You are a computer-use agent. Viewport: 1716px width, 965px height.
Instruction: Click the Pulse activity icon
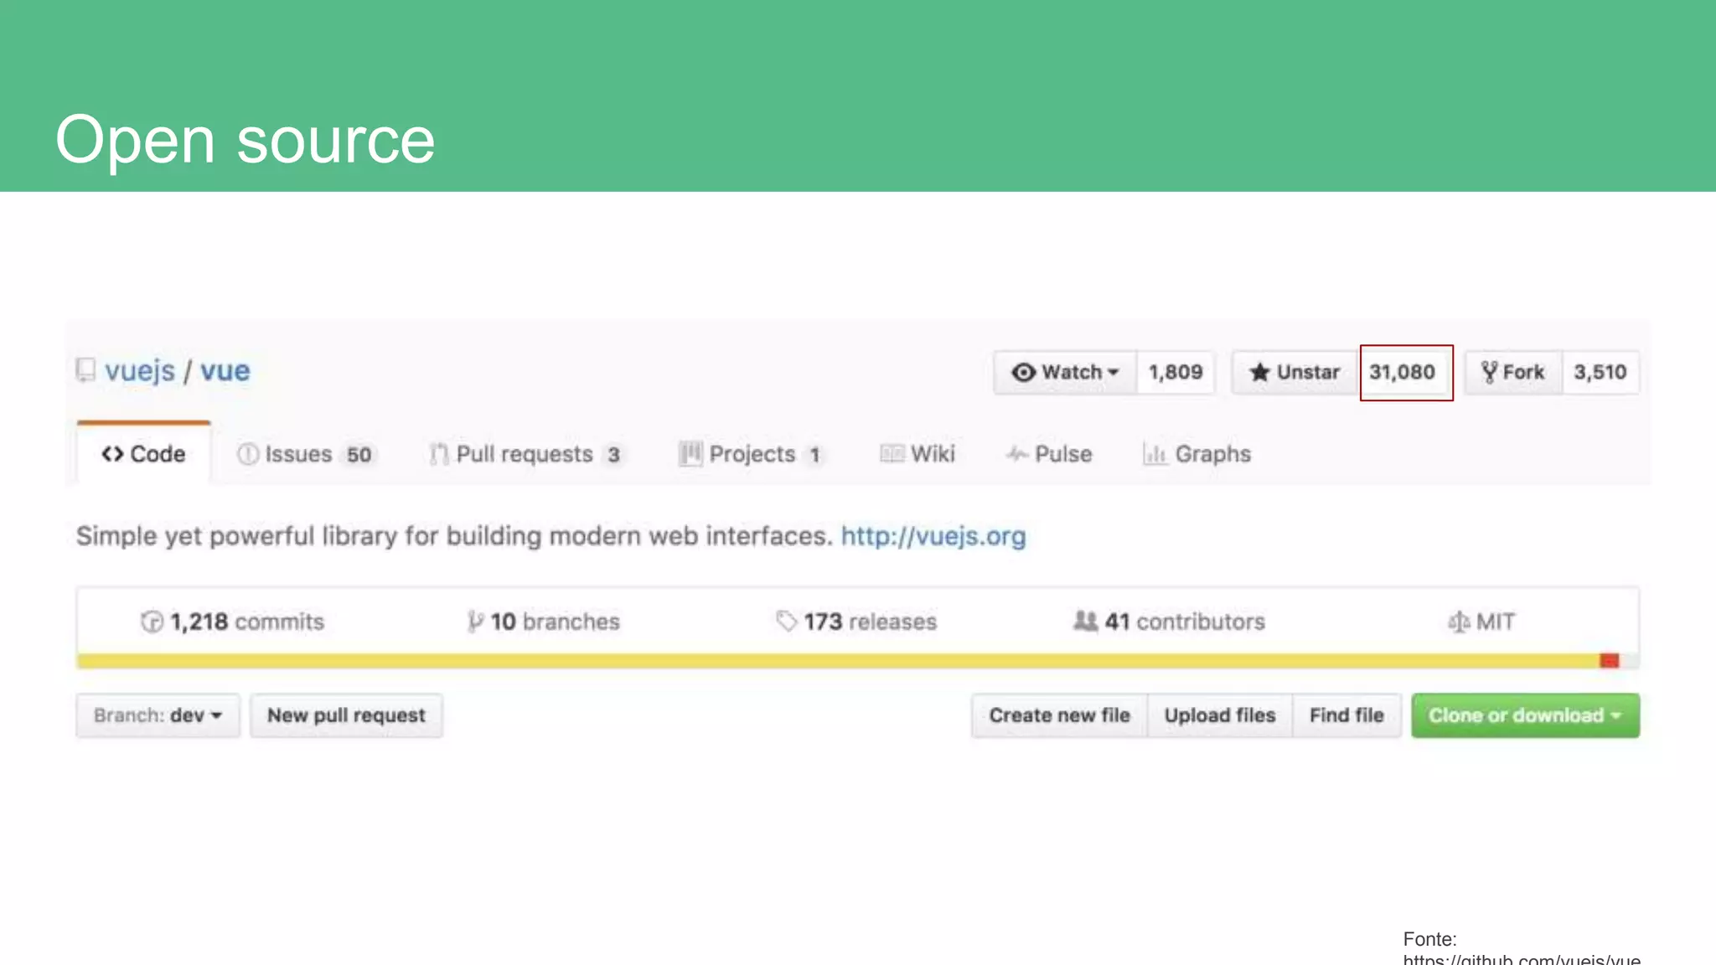click(x=1016, y=454)
